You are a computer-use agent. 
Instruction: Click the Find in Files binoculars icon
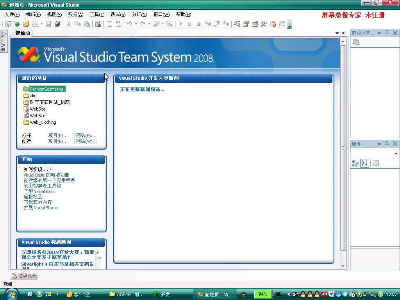click(x=98, y=24)
